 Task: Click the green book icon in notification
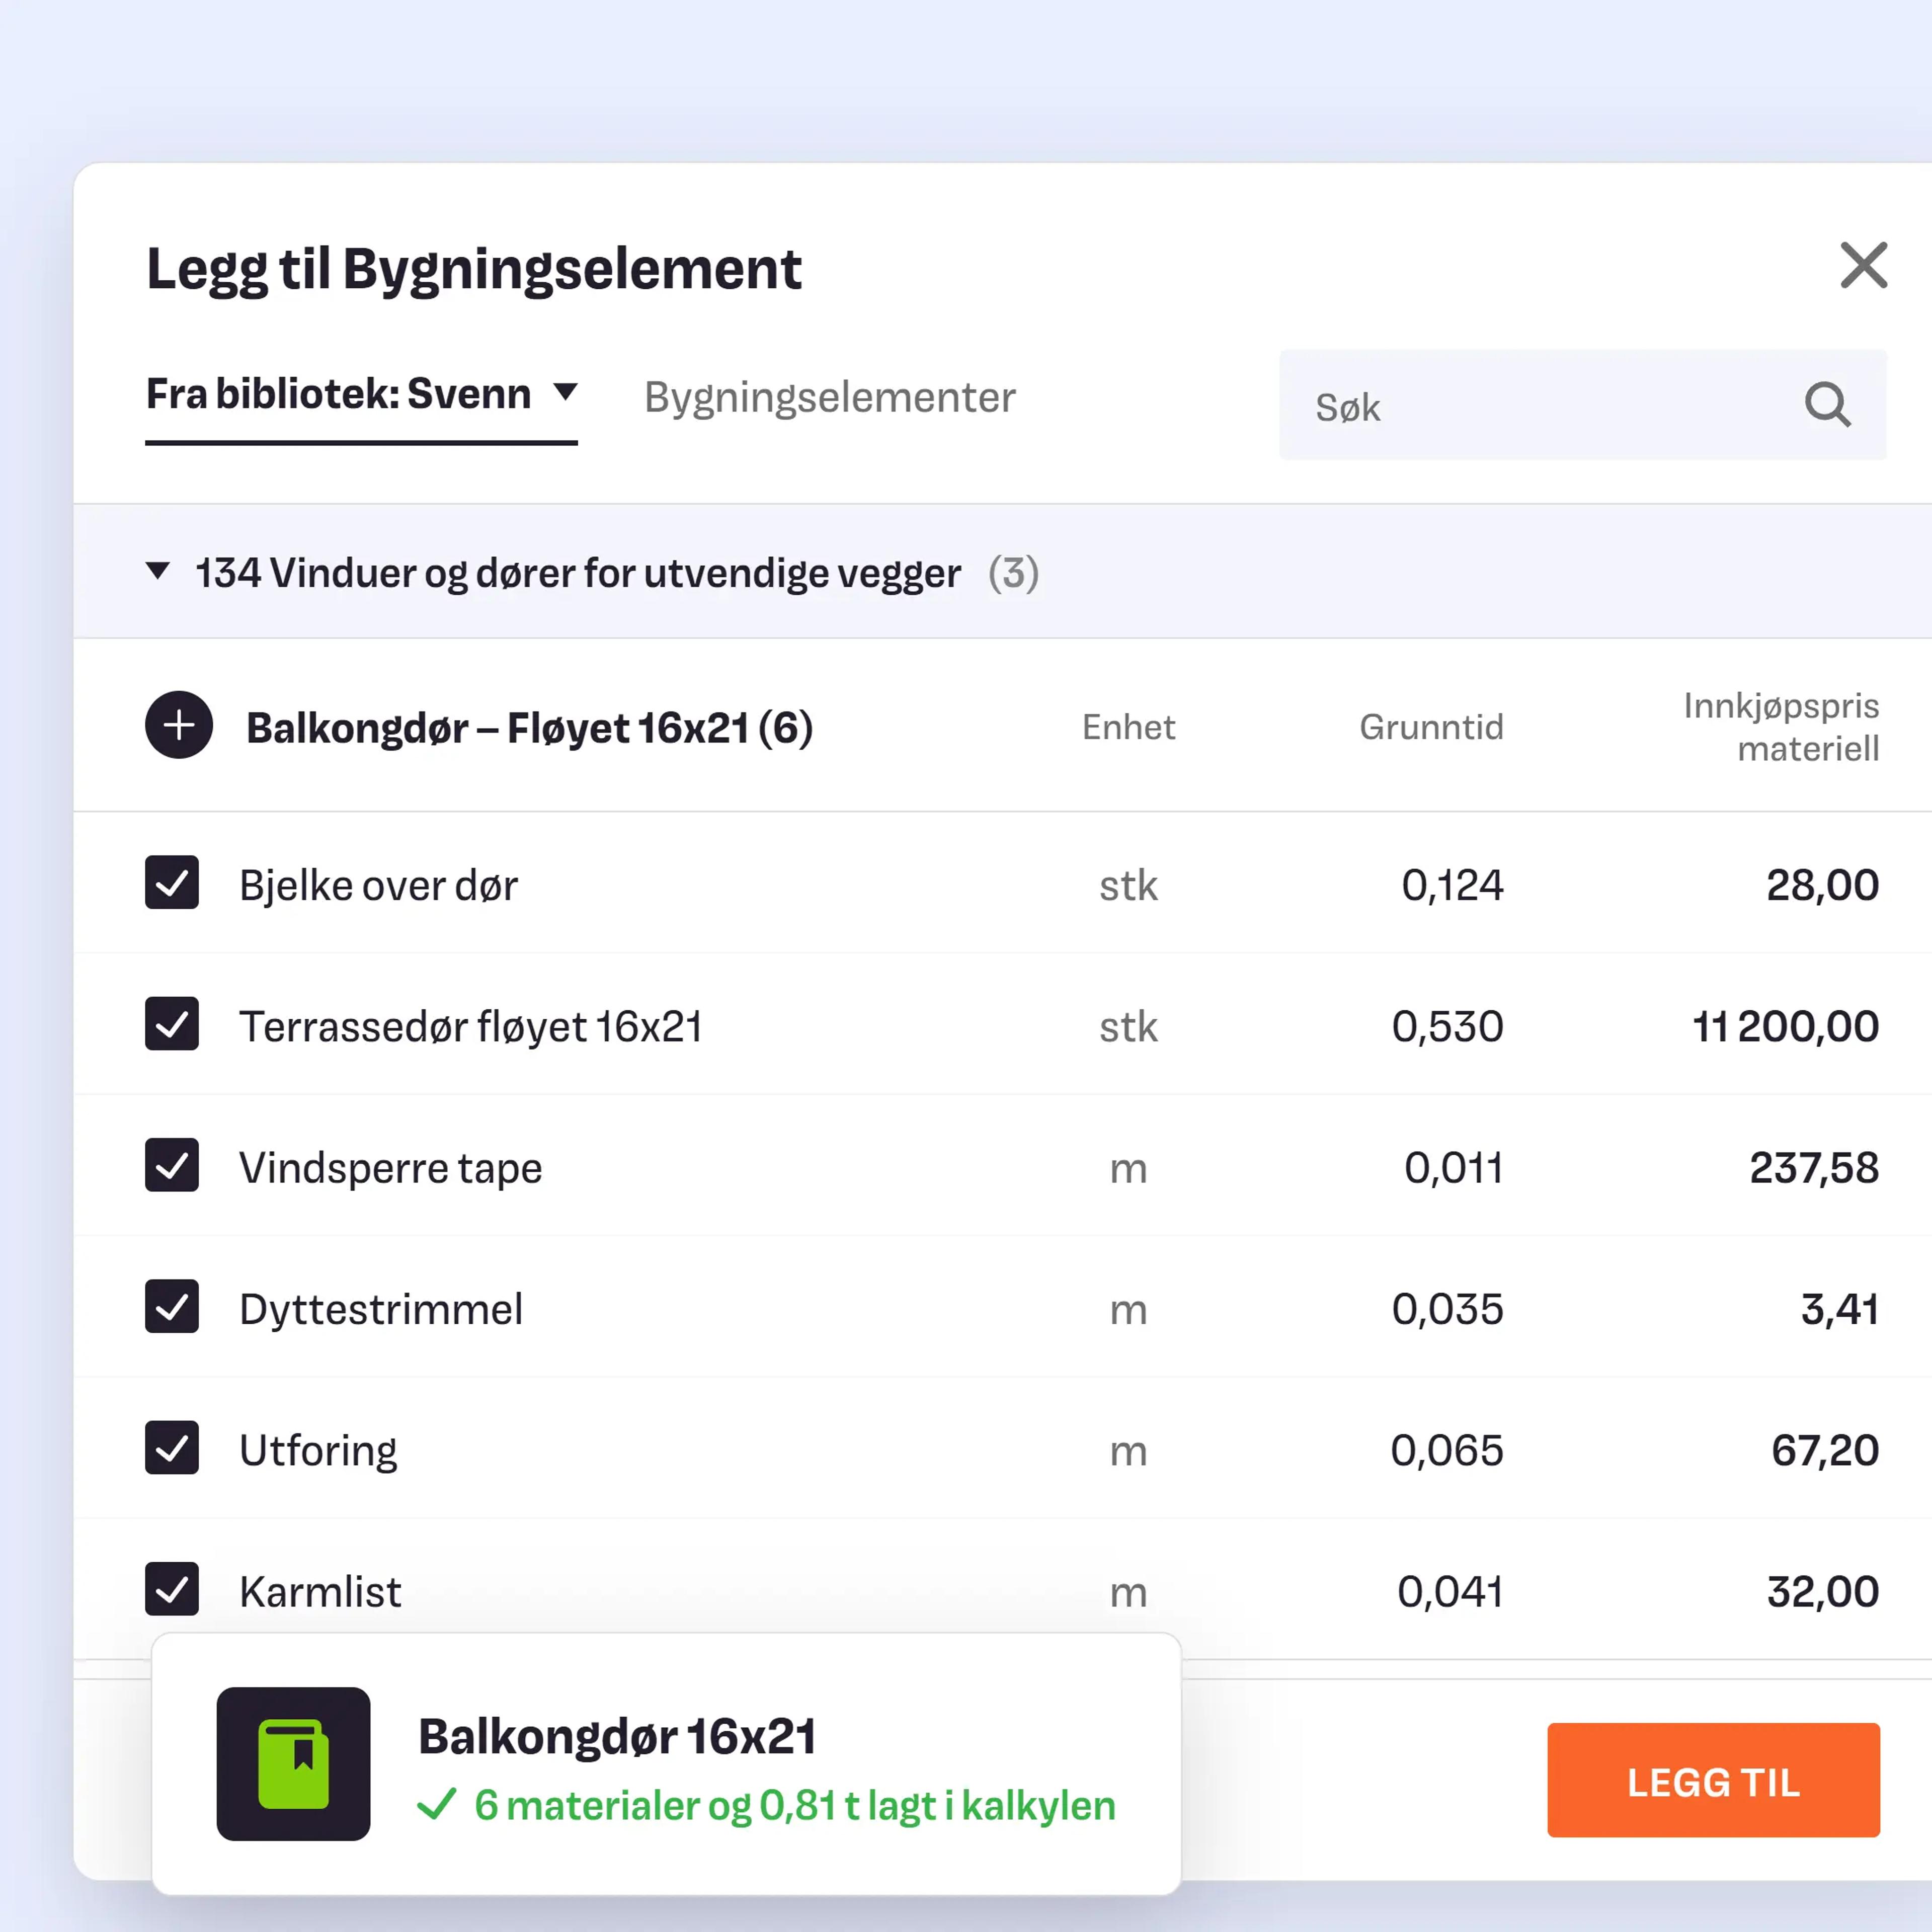(293, 1764)
